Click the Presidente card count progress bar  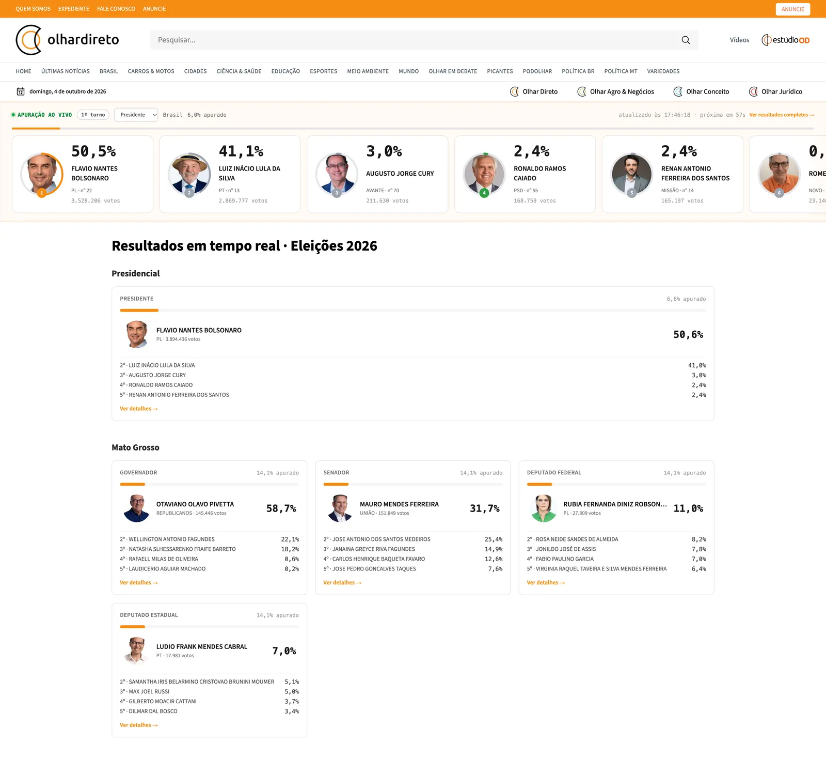click(413, 311)
